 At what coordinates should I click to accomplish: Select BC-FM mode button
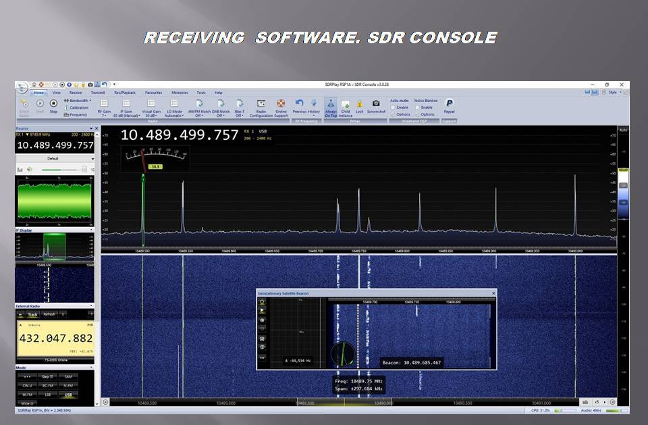click(48, 386)
